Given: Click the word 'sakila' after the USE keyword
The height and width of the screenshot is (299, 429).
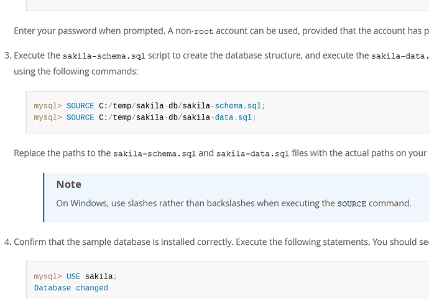Looking at the screenshot, I should (99, 276).
